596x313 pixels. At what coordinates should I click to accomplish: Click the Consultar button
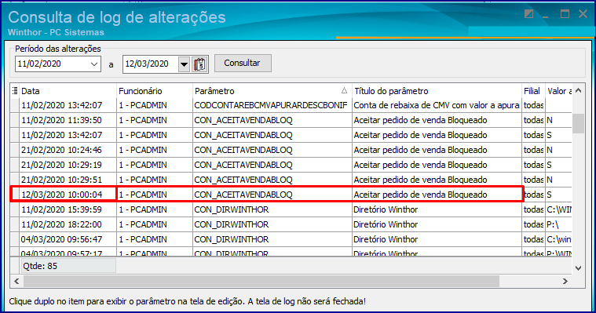point(243,63)
